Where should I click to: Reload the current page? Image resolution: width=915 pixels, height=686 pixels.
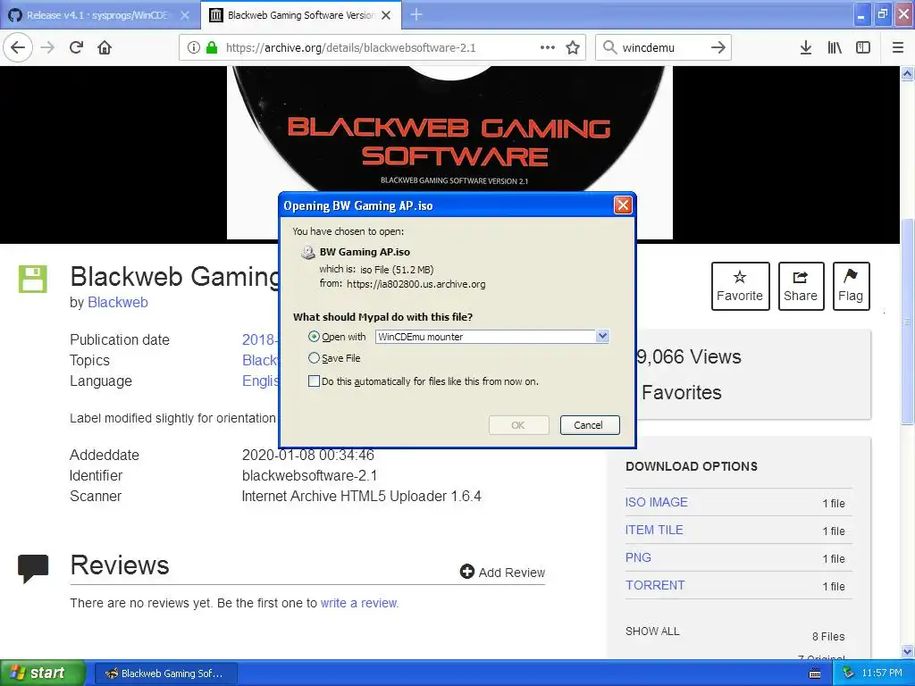pyautogui.click(x=76, y=47)
